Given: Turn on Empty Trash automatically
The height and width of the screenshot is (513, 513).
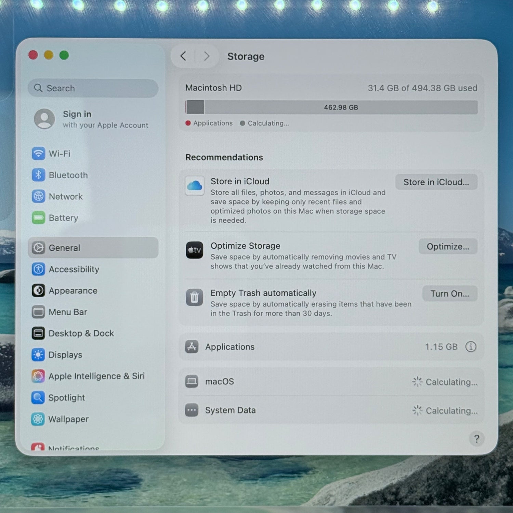Looking at the screenshot, I should [x=449, y=293].
